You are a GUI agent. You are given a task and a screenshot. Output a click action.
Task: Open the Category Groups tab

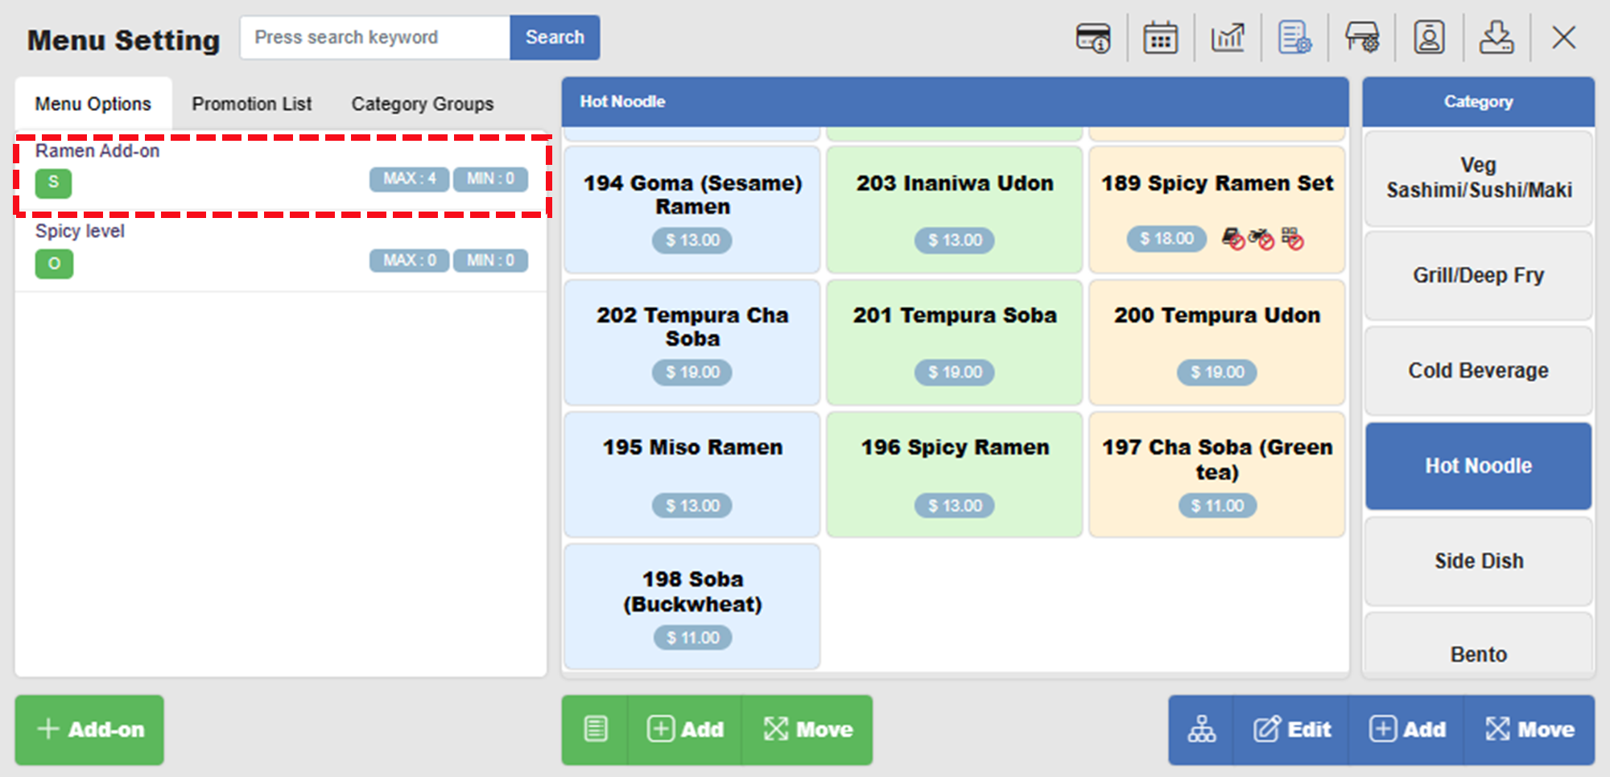[x=422, y=104]
